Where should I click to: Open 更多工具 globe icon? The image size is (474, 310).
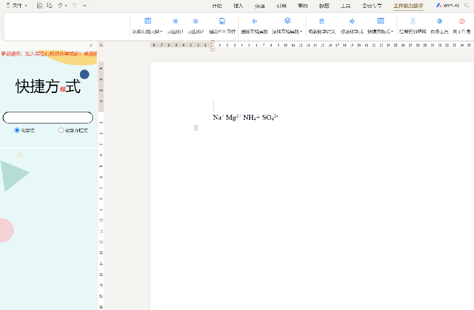click(x=439, y=21)
